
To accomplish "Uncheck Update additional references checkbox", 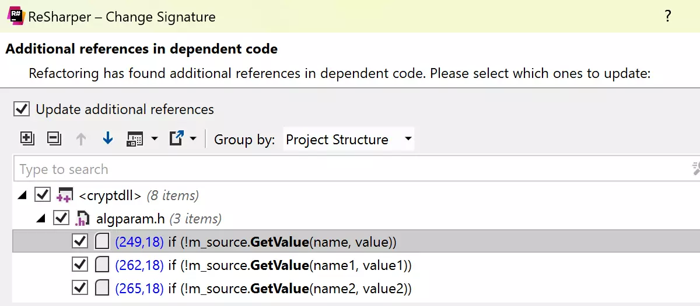I will [x=22, y=109].
